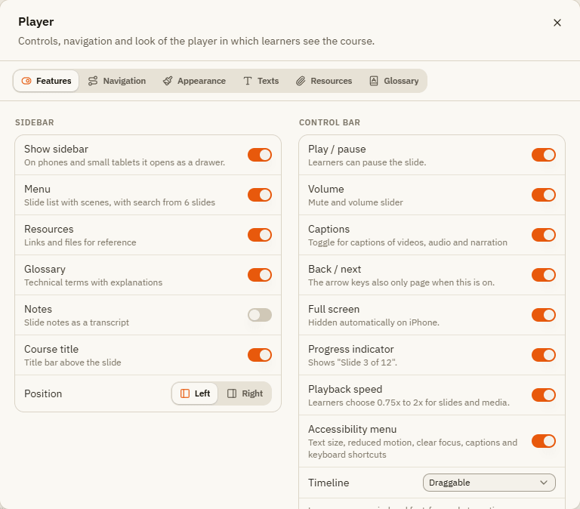Disable the Full screen toggle
The image size is (580, 509).
click(544, 315)
